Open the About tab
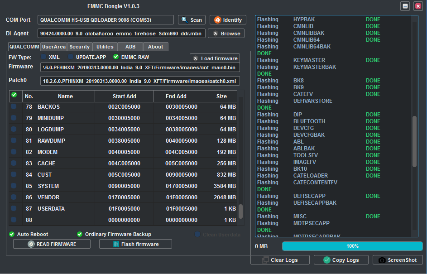This screenshot has height=274, width=427. [155, 47]
